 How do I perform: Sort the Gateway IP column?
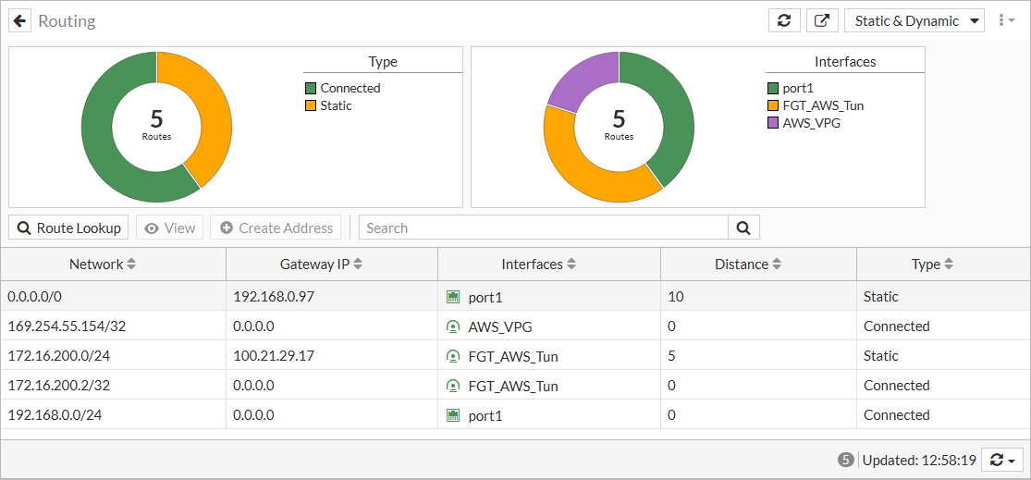358,265
